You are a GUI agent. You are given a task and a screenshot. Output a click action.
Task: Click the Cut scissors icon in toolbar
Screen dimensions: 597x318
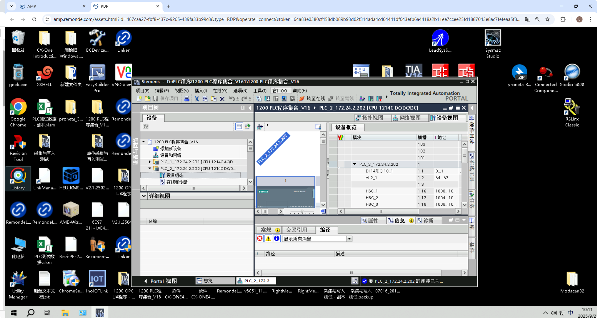click(197, 99)
